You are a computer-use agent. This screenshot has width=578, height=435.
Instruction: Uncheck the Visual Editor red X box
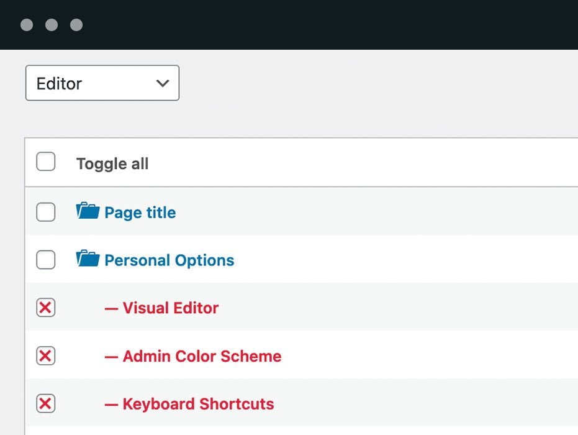(46, 308)
